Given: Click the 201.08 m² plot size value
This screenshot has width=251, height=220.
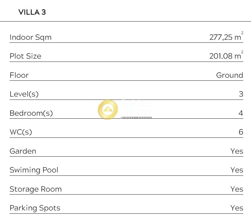Looking at the screenshot, I should [226, 56].
